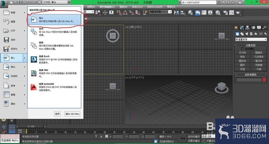The width and height of the screenshot is (269, 144).
Task: Click the Align tool icon
Action: coord(183,13)
